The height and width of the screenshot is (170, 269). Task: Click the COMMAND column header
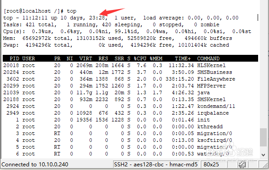point(208,58)
